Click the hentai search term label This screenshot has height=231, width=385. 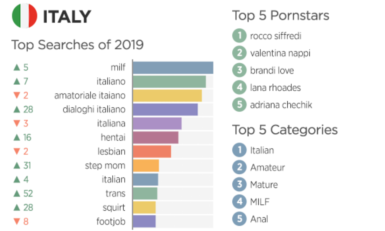113,138
